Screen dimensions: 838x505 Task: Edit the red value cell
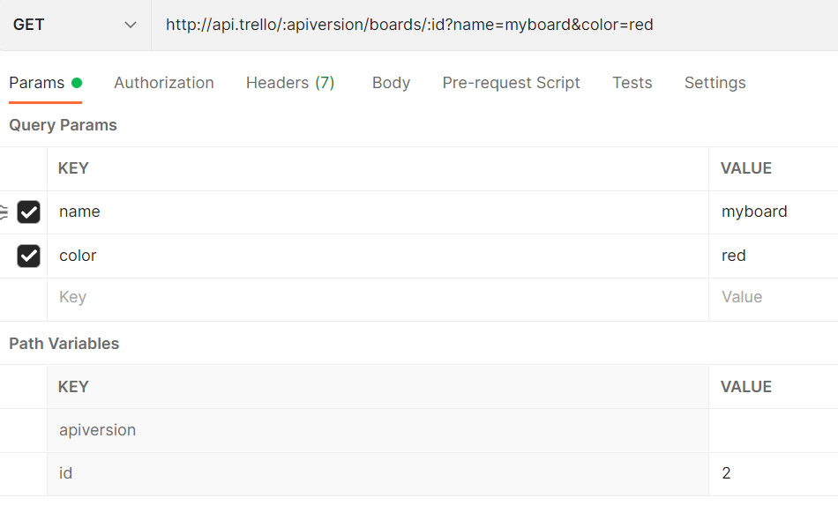tap(774, 256)
